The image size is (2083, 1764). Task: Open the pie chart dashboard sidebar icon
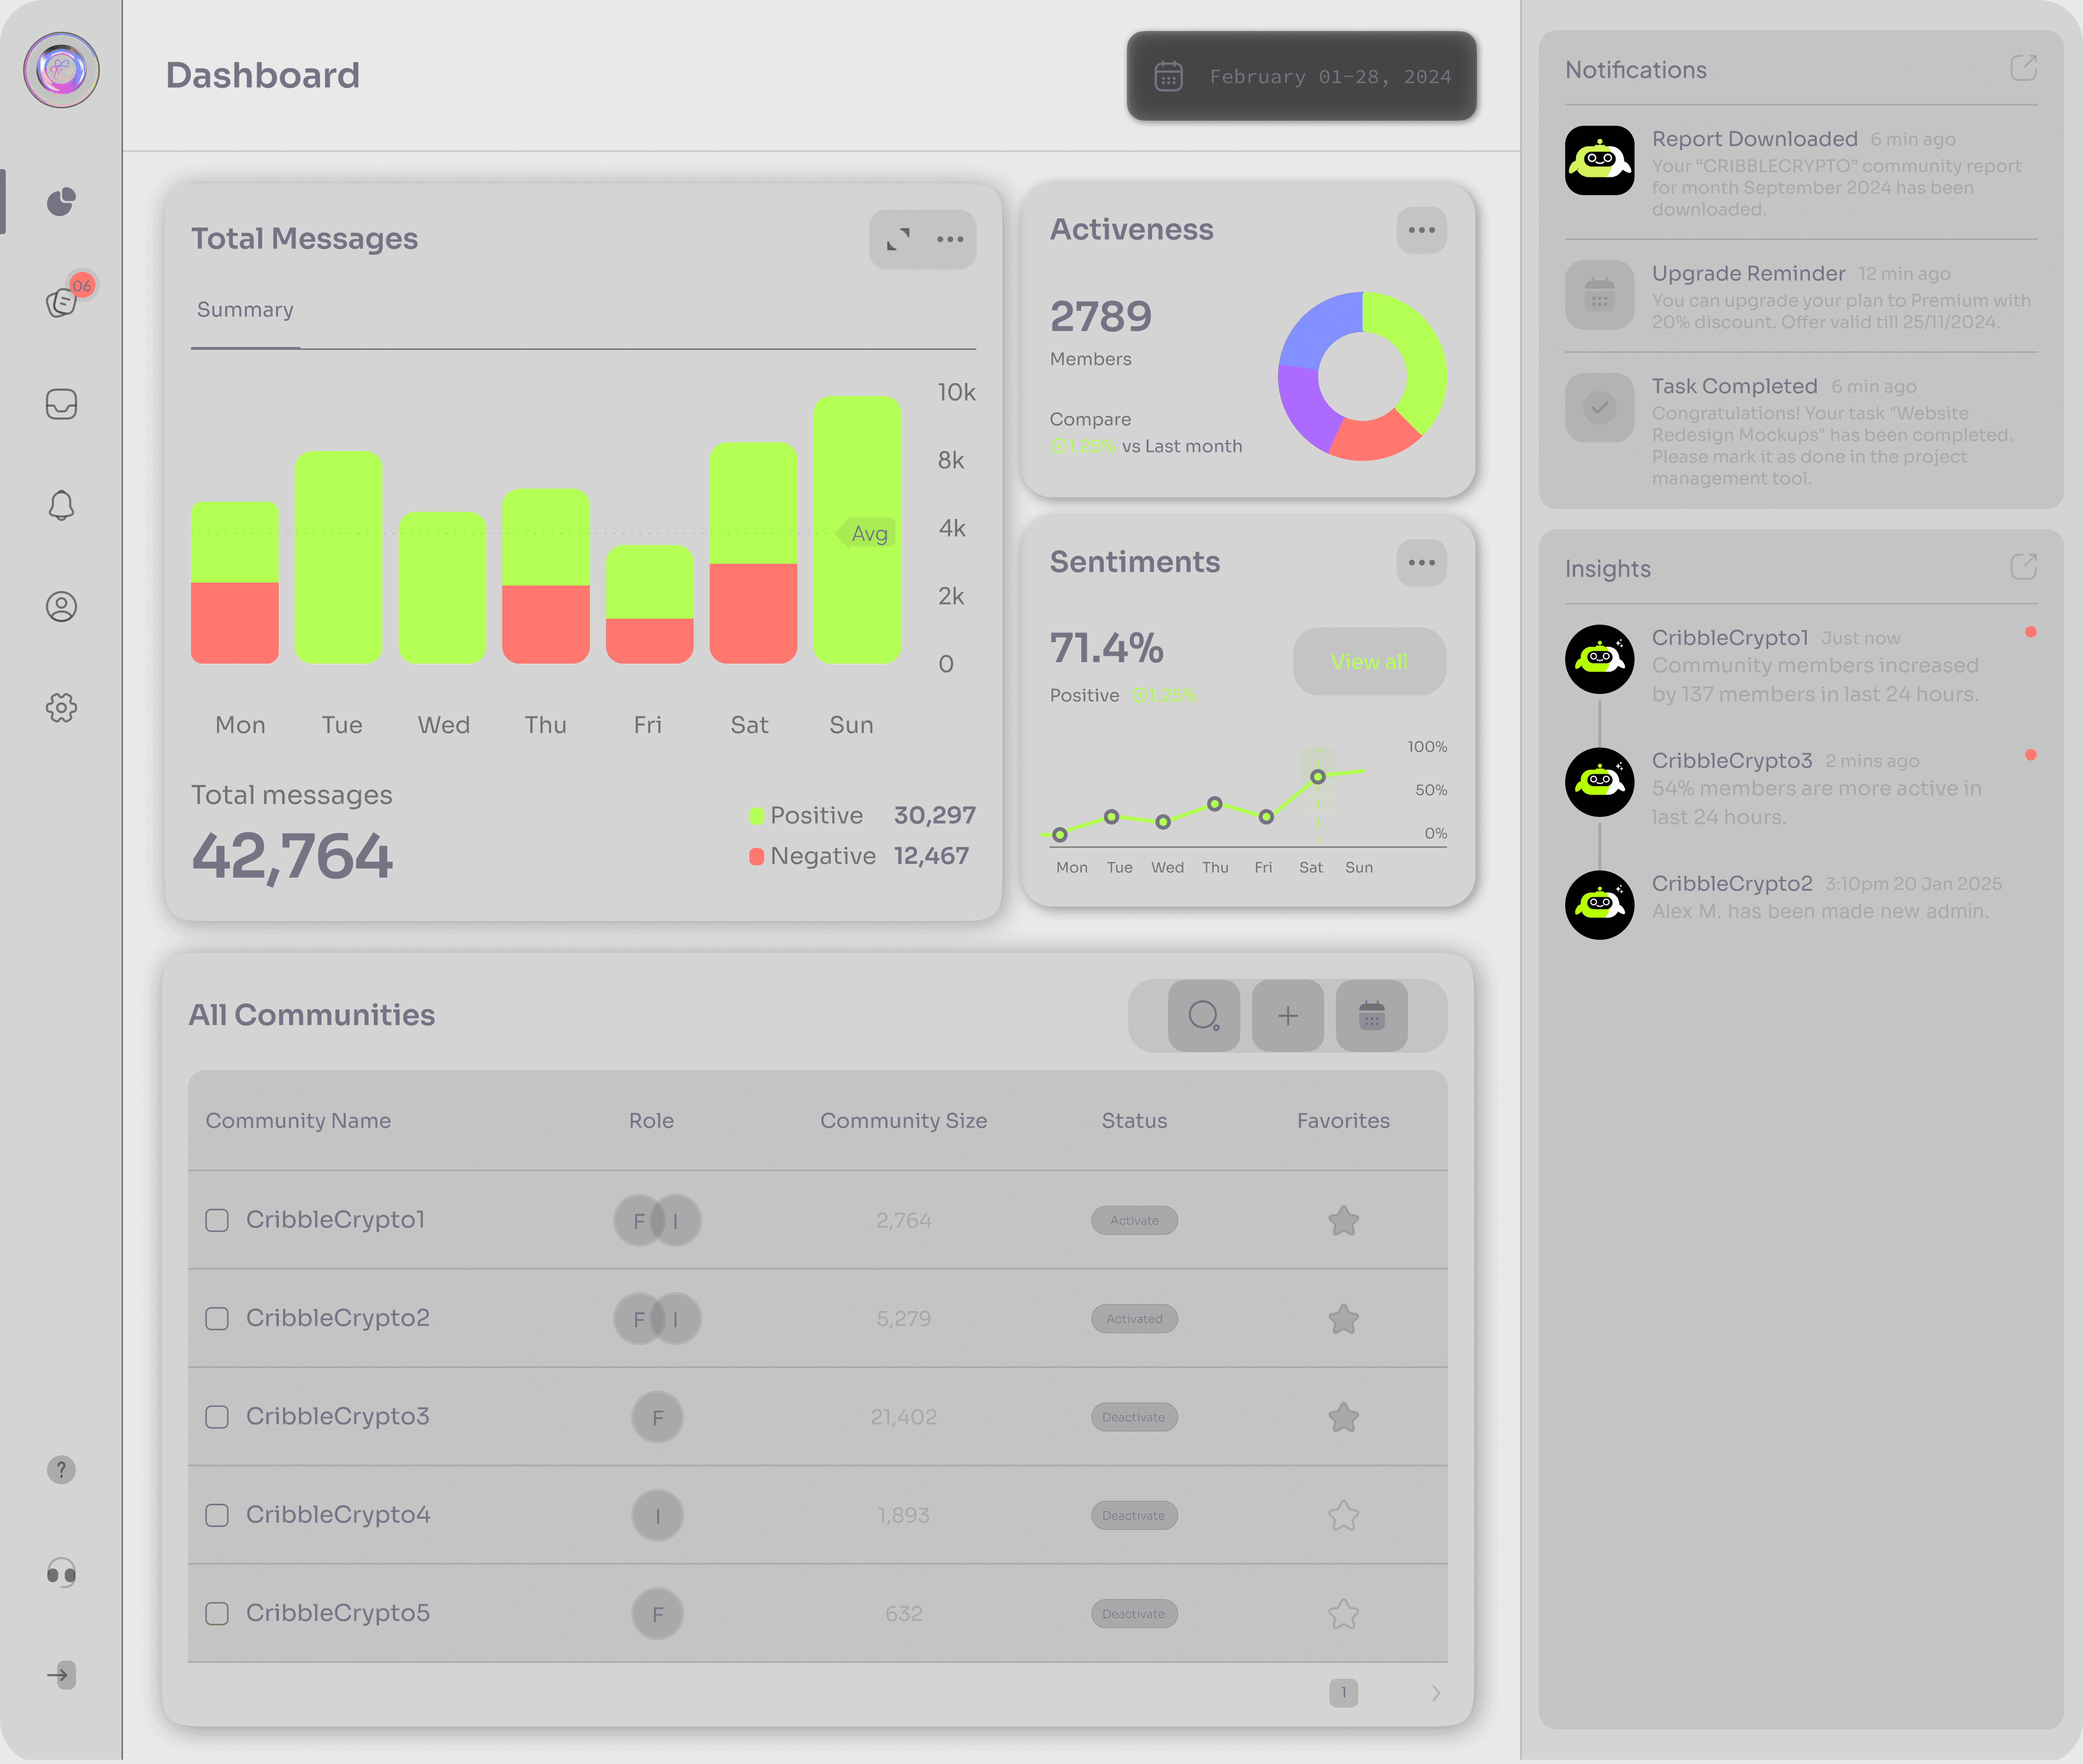point(61,202)
